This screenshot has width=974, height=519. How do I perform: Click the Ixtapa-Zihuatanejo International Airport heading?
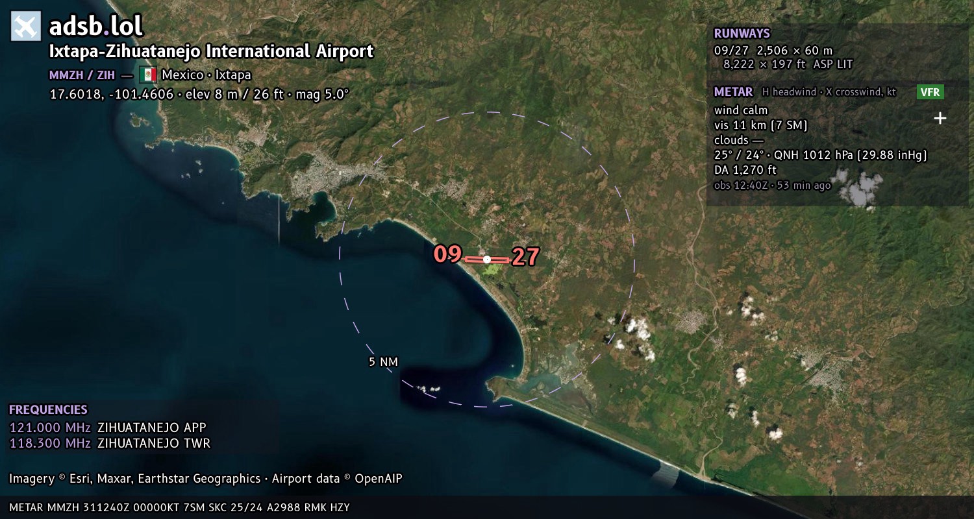click(212, 51)
